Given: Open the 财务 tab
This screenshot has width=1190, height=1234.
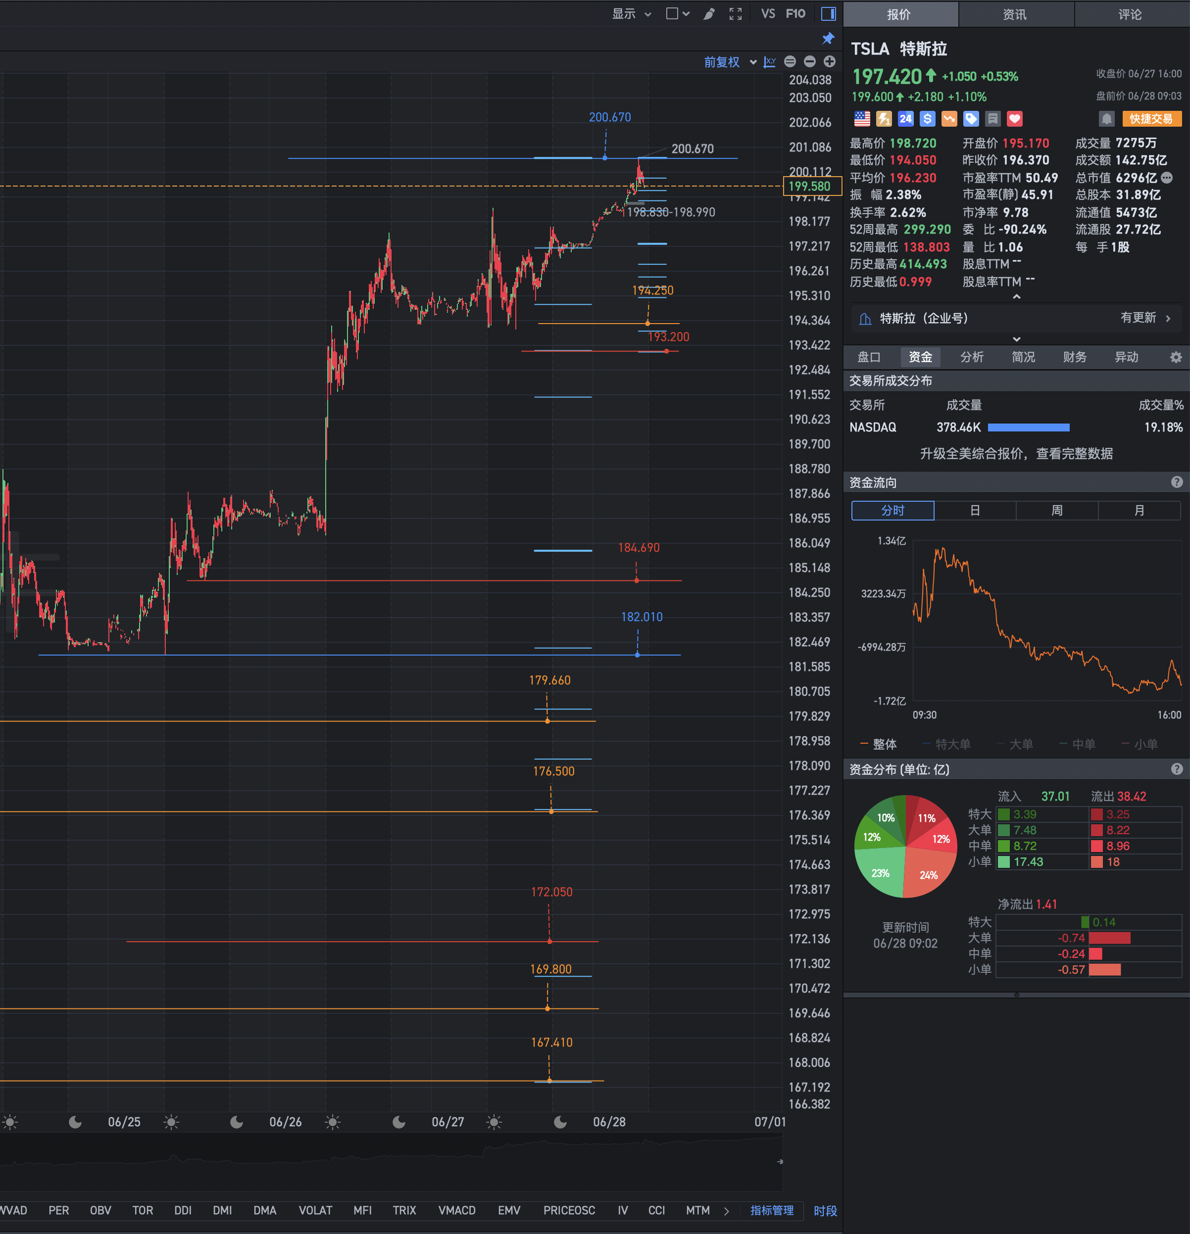Looking at the screenshot, I should point(1075,358).
